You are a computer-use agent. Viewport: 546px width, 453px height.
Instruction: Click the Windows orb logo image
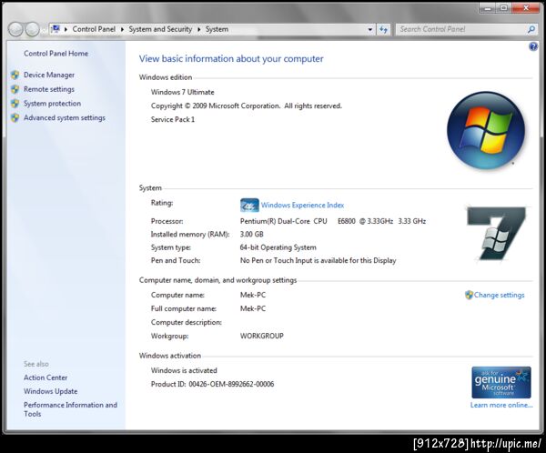(x=486, y=131)
